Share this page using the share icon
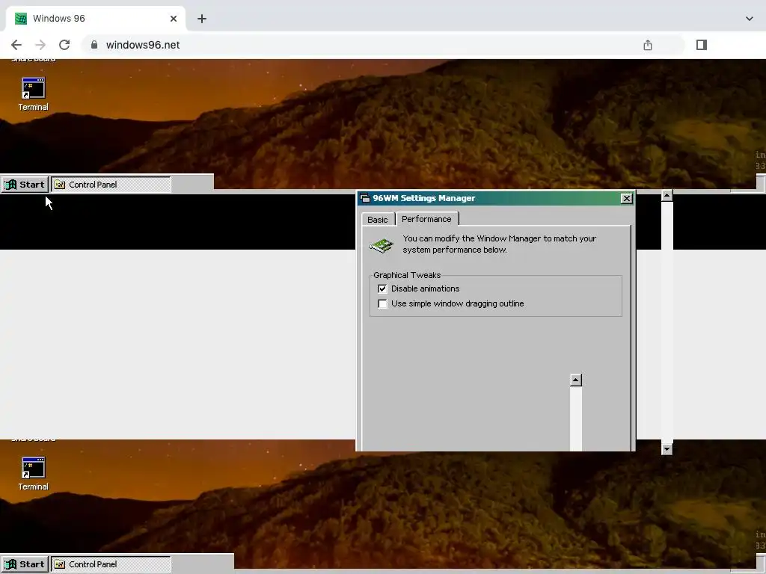 click(x=648, y=45)
